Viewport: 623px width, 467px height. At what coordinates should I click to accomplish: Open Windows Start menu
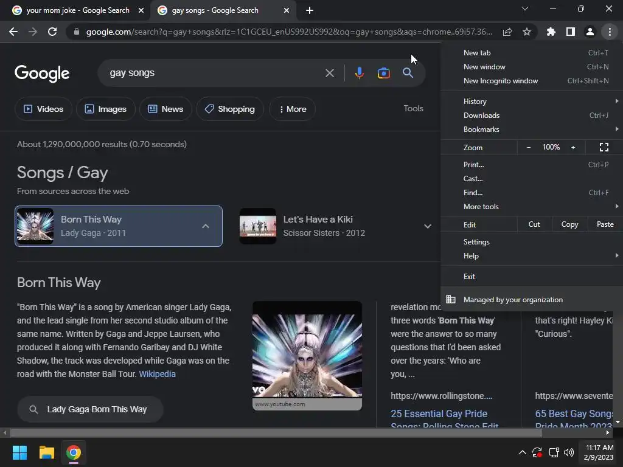[x=19, y=452]
